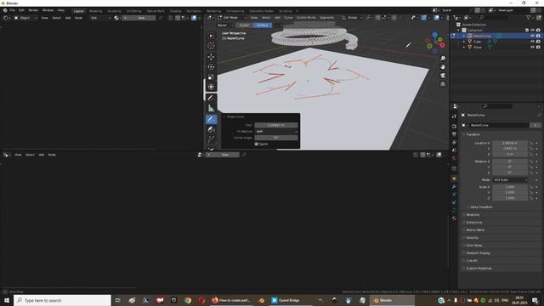Click the Windows taskbar search box
The image size is (544, 306).
[x=62, y=300]
